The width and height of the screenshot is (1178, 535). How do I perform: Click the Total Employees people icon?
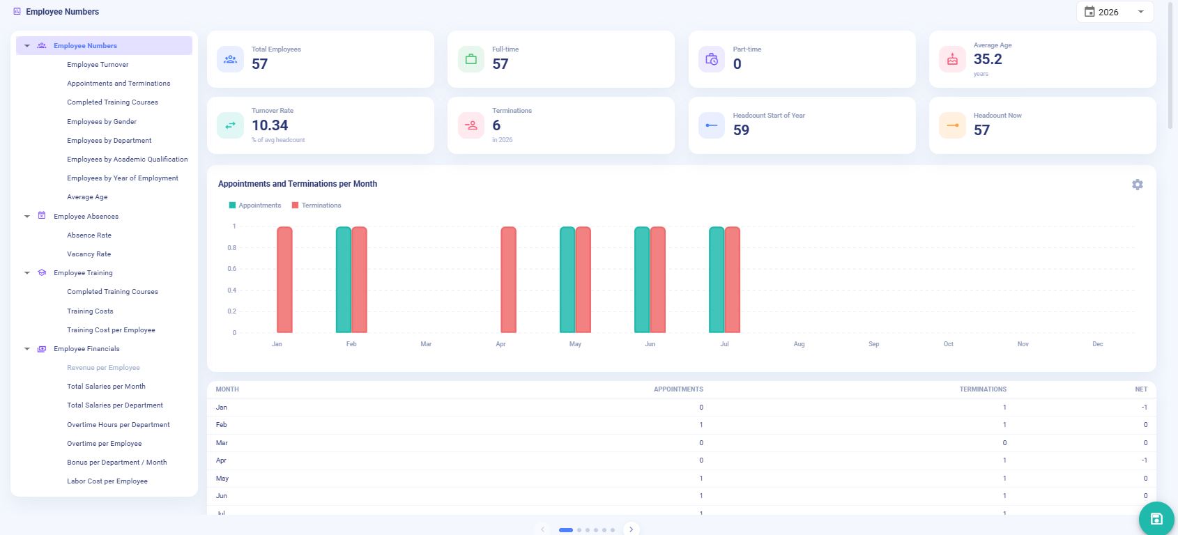click(x=230, y=59)
